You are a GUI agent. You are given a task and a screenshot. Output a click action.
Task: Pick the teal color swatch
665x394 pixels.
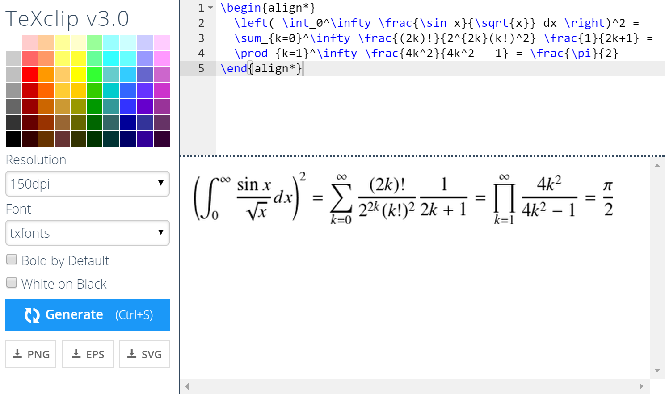pos(110,107)
